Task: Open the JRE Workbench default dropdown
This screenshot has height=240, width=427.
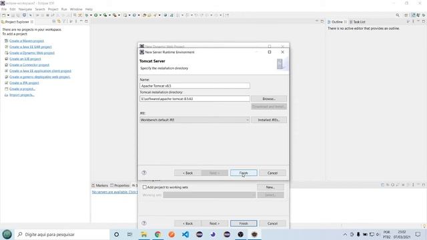Action: tap(195, 120)
